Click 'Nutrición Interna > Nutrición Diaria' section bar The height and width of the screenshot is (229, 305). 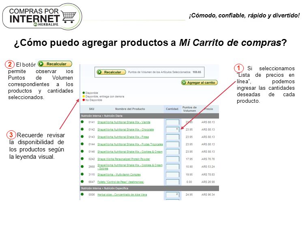coord(149,116)
